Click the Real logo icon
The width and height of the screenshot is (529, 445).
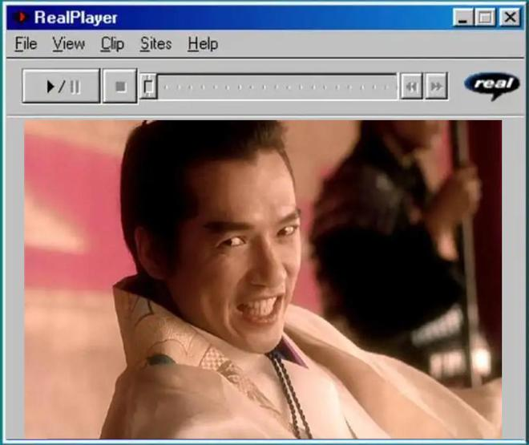point(492,86)
